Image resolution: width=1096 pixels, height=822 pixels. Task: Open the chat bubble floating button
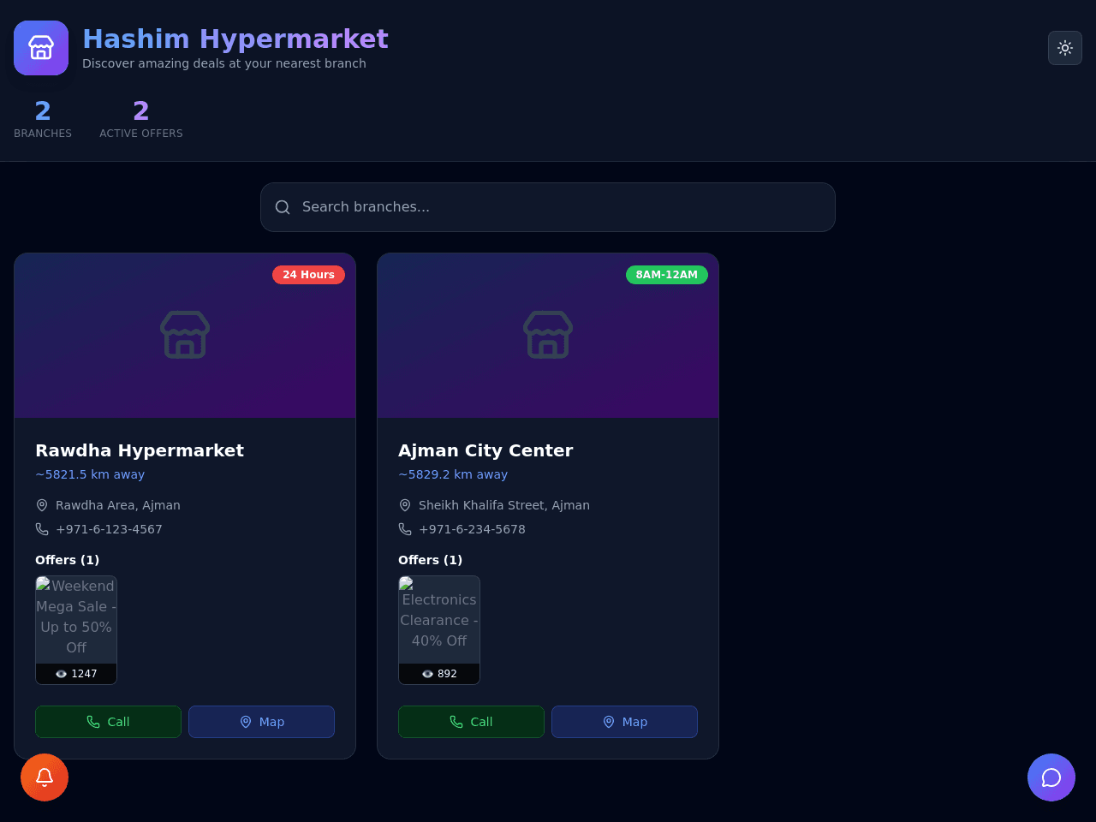(1051, 777)
